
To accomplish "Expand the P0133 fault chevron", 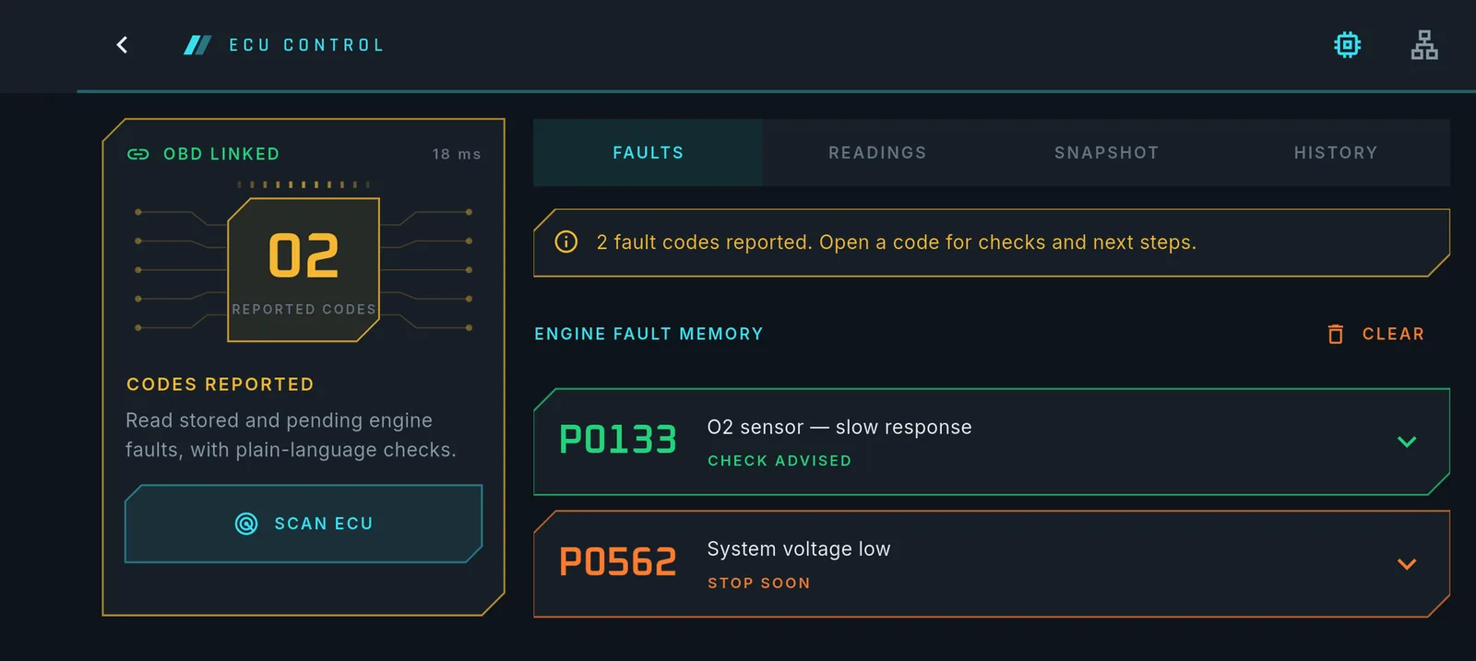I will [1407, 442].
